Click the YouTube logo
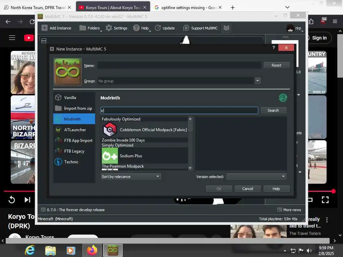The height and width of the screenshot is (257, 343). coord(29,37)
